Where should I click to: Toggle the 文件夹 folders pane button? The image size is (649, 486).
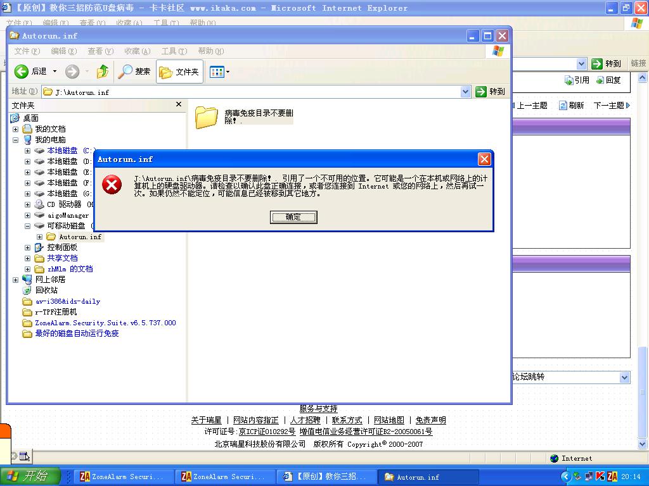pyautogui.click(x=179, y=72)
